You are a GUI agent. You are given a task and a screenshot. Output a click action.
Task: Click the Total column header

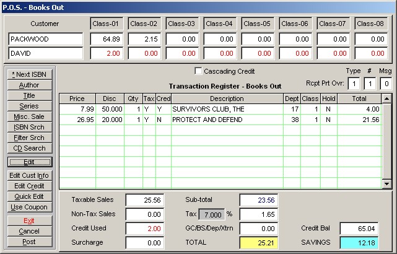pos(359,99)
